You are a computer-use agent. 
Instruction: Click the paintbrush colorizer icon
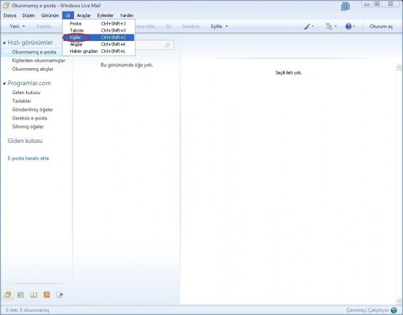coord(307,26)
